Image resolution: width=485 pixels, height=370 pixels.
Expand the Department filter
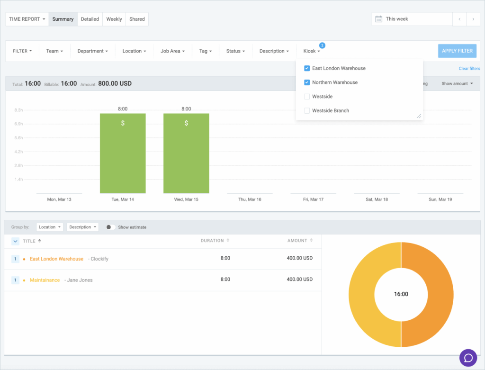point(92,51)
